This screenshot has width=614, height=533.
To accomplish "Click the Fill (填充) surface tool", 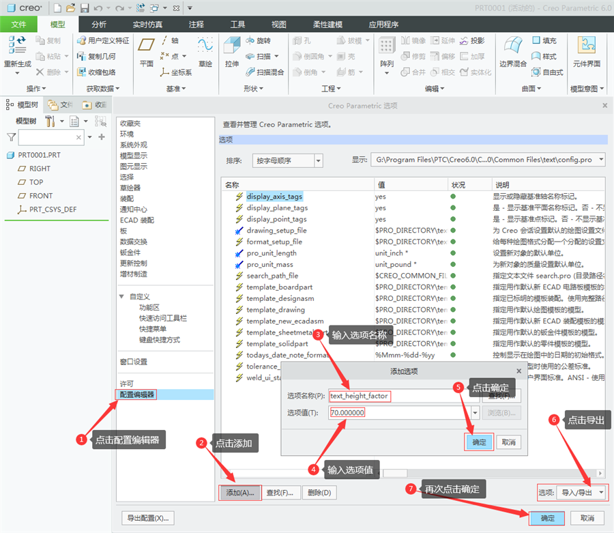I will (x=544, y=40).
